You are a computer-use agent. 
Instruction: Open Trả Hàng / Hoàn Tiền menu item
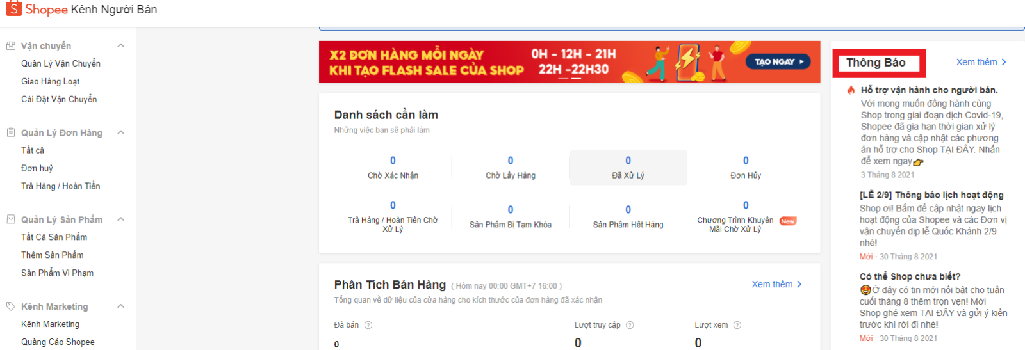(x=61, y=186)
